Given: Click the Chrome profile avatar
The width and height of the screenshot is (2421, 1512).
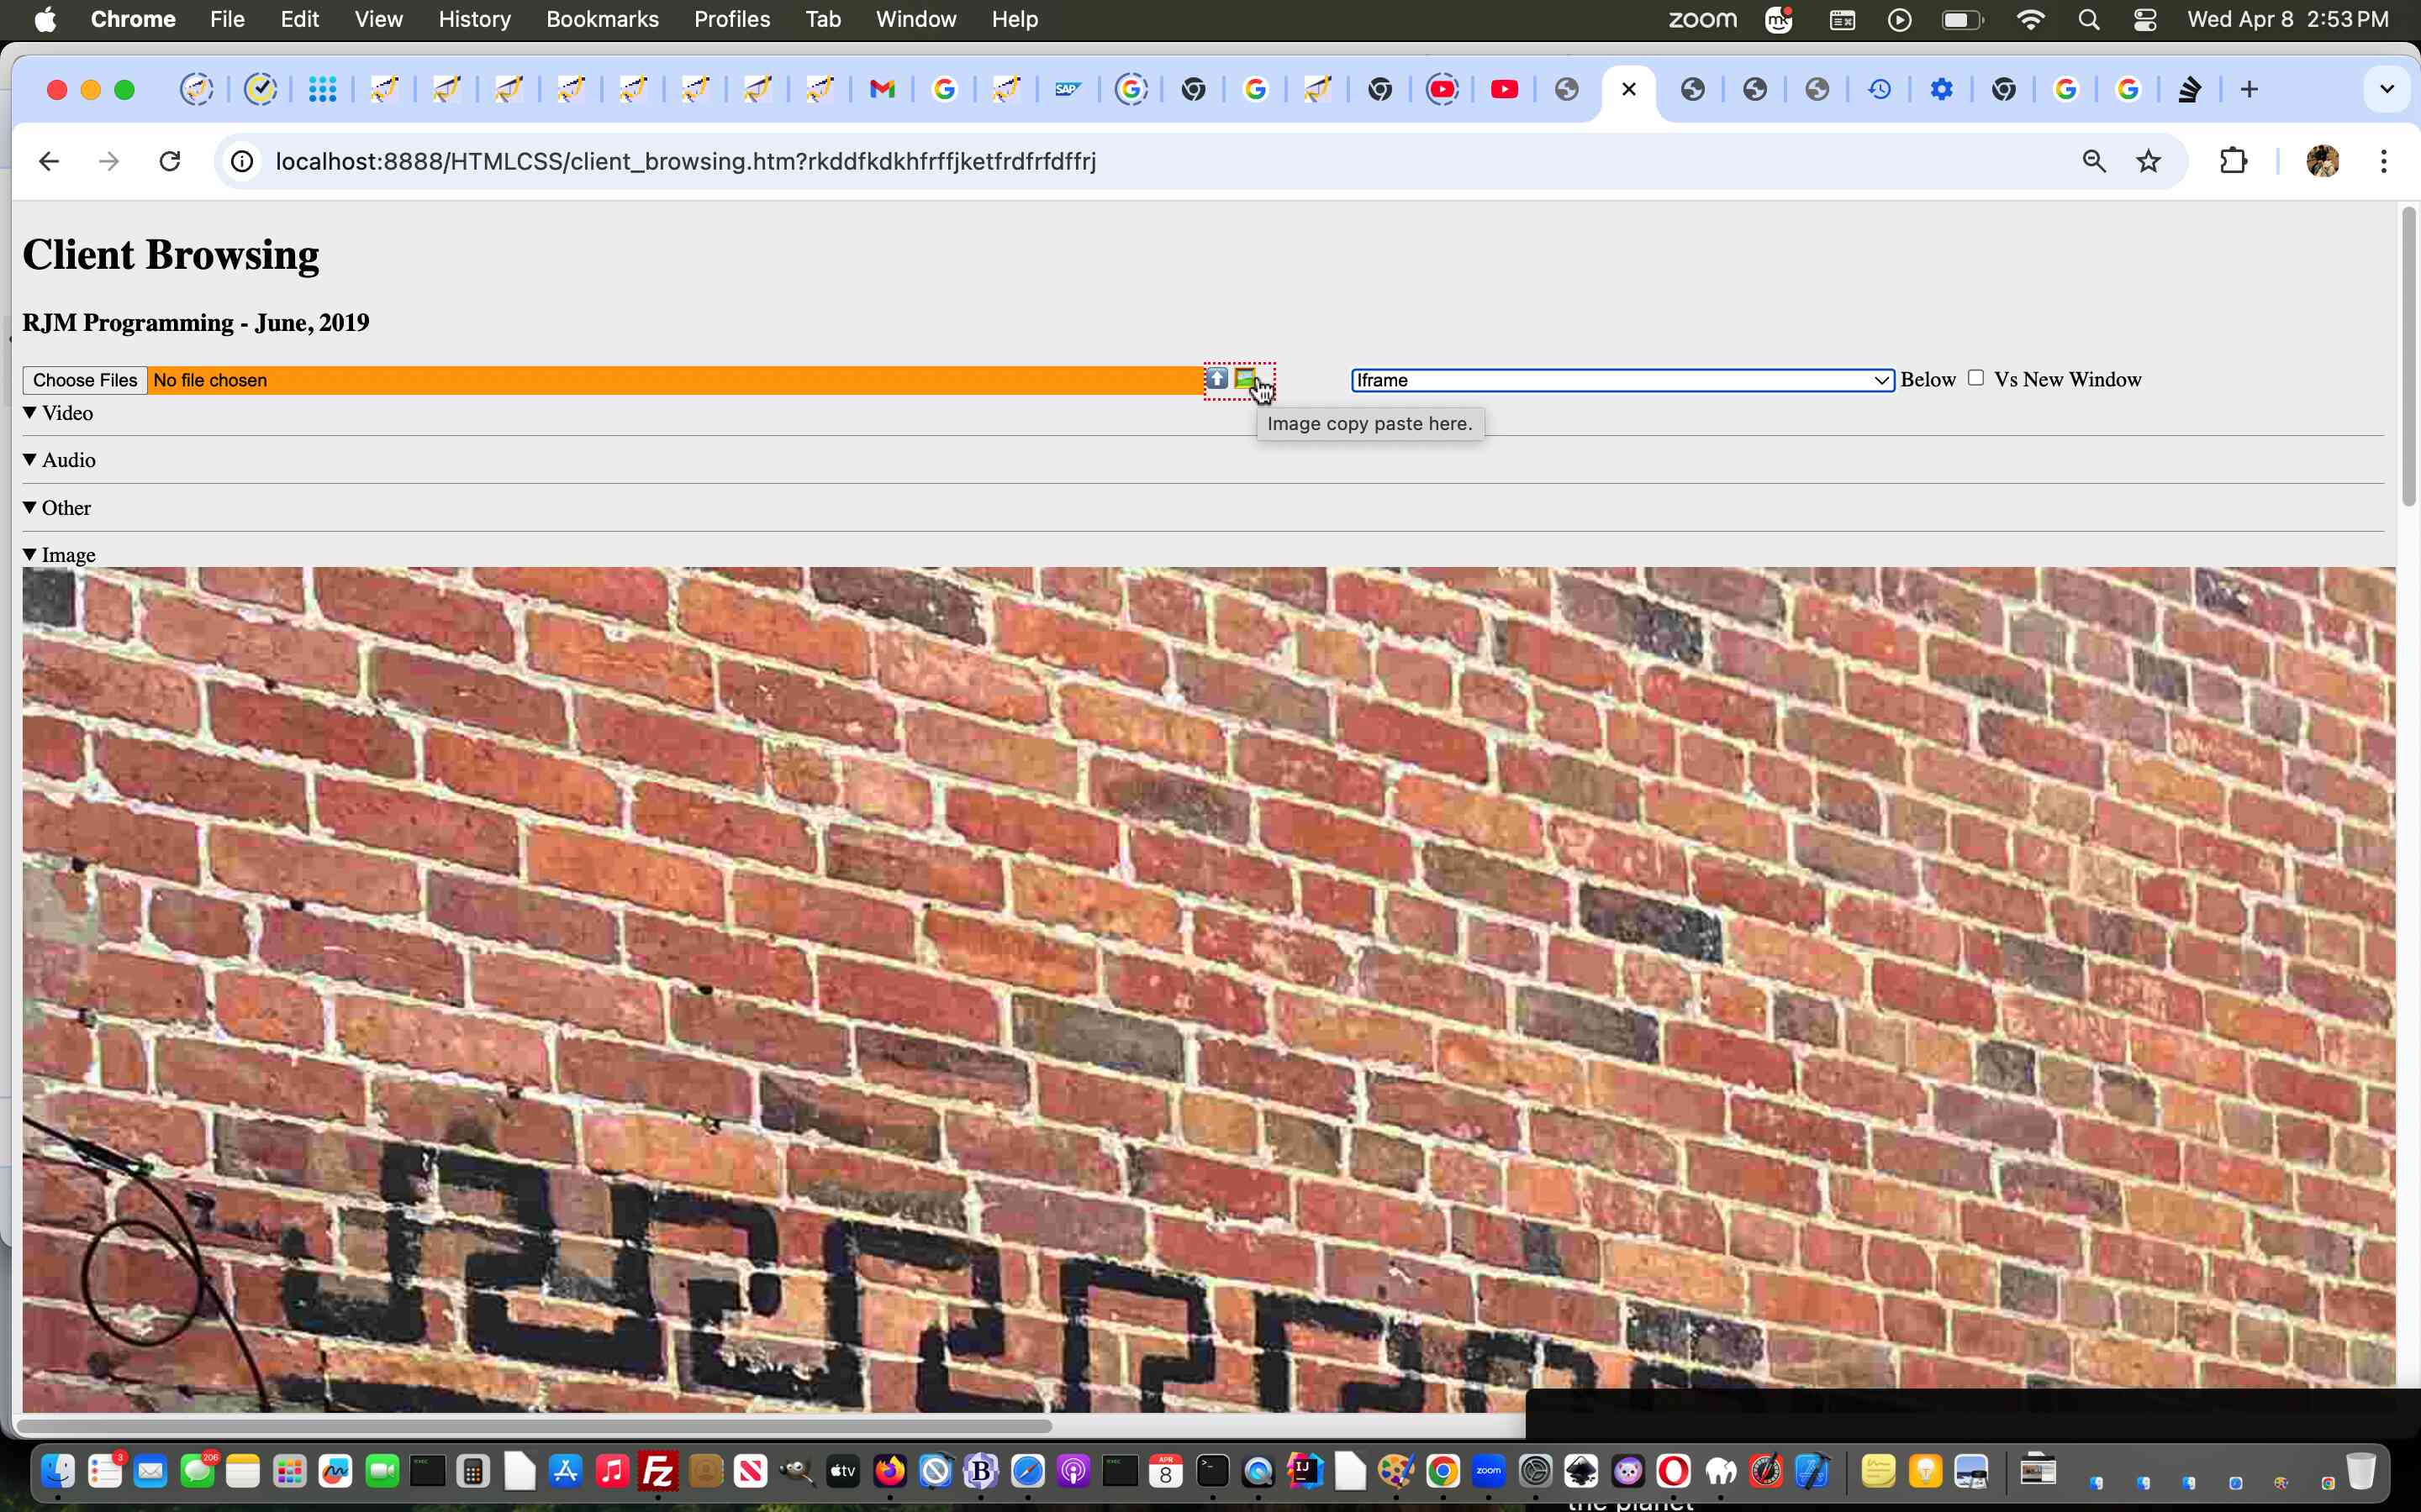Looking at the screenshot, I should (2323, 160).
